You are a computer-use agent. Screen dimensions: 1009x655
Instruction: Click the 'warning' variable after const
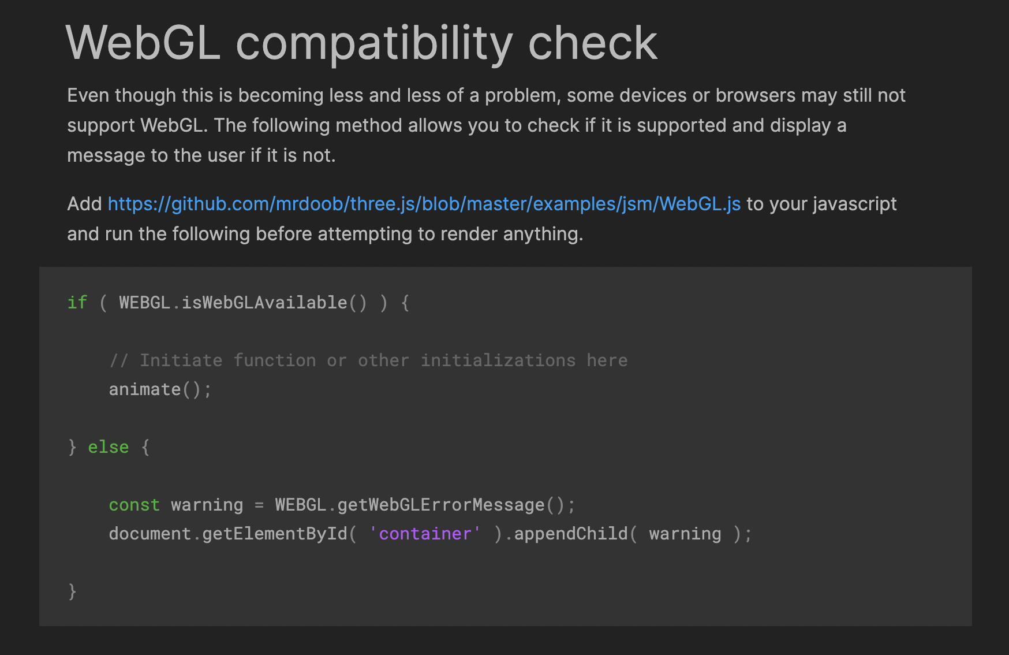pyautogui.click(x=207, y=505)
